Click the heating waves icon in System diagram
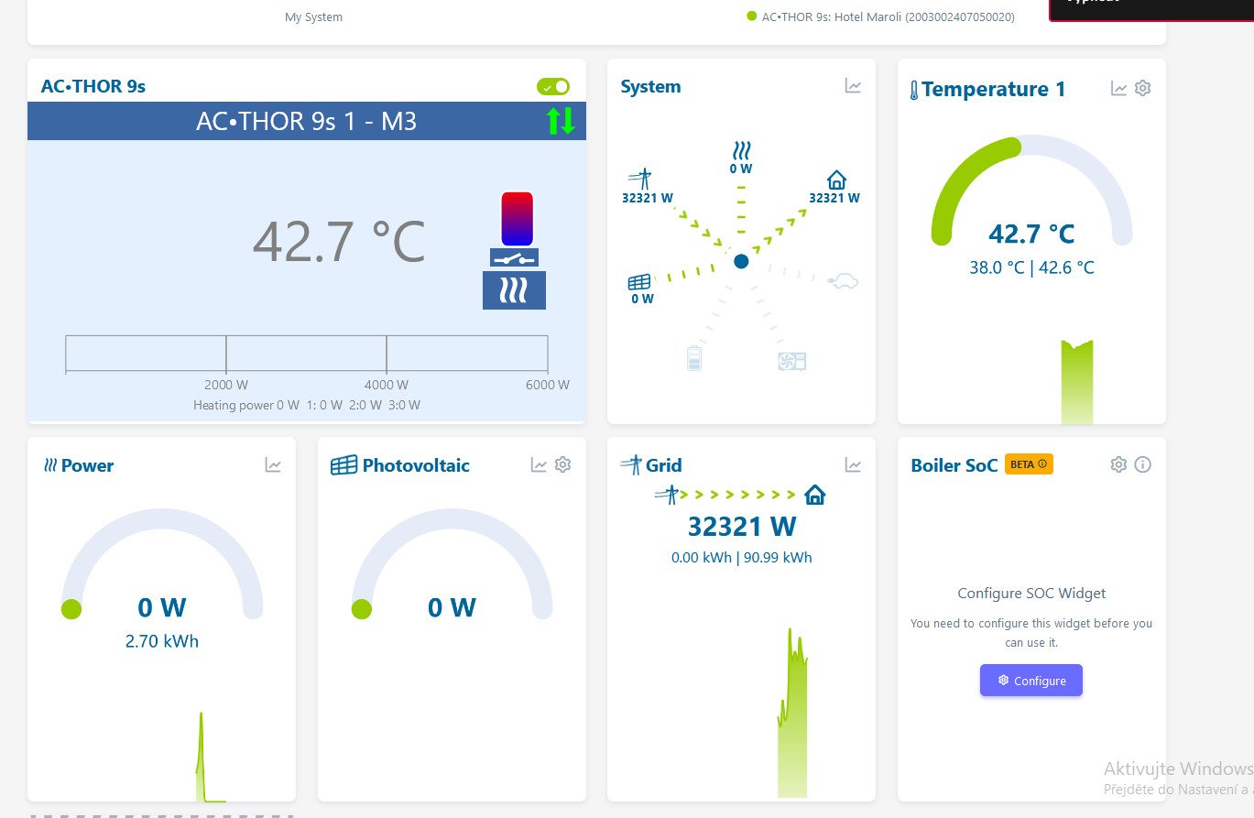Screen dimensions: 1254x818 (x=741, y=150)
